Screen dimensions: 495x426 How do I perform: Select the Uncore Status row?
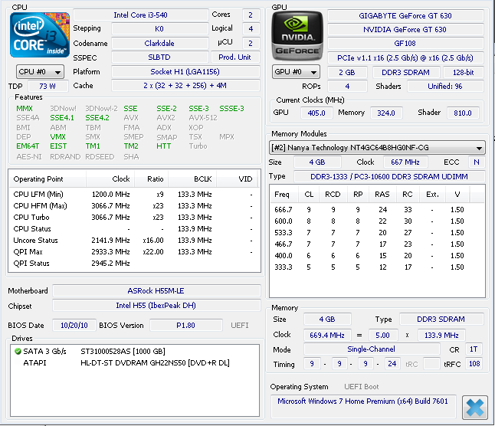coord(134,241)
